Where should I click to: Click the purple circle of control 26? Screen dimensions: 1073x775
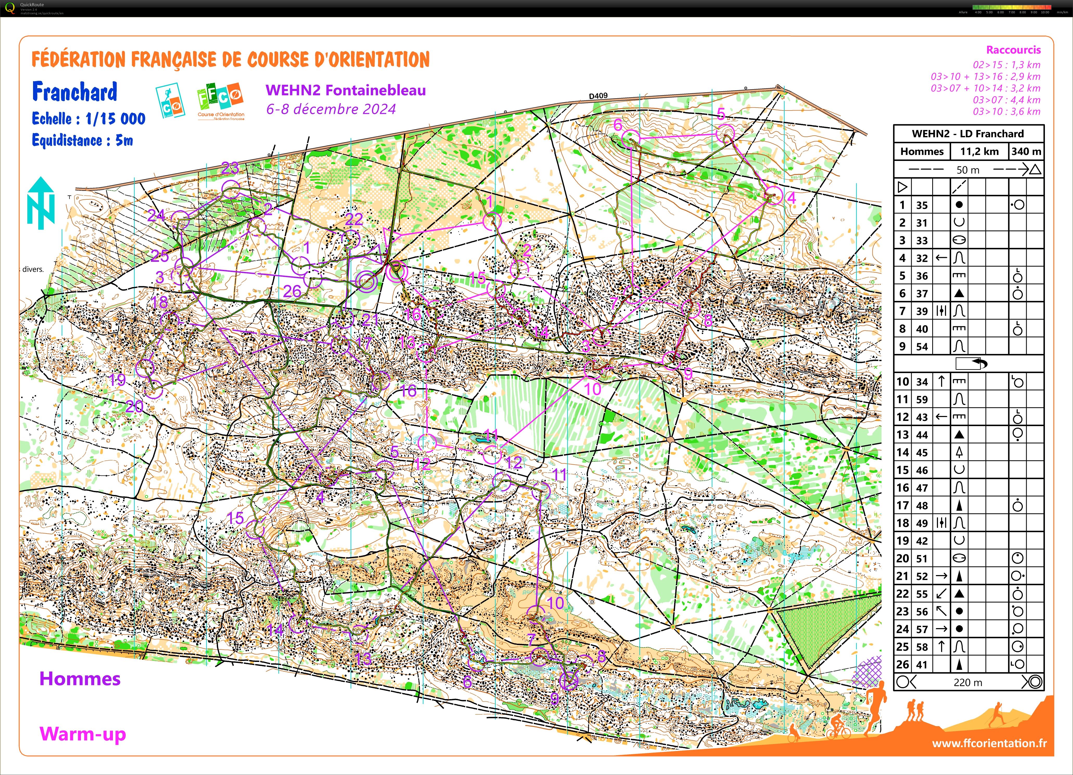(313, 279)
